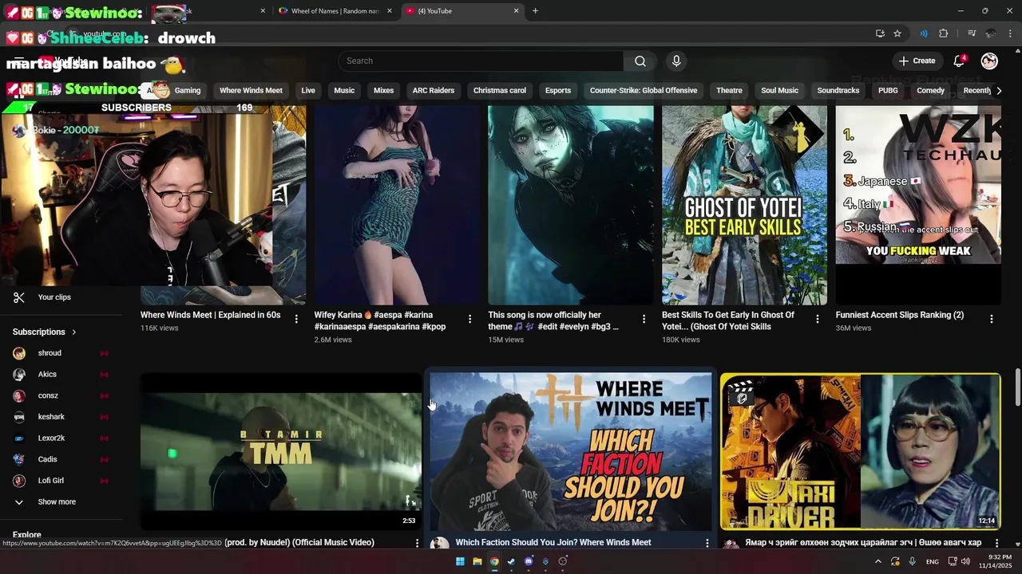Image resolution: width=1022 pixels, height=574 pixels.
Task: Click the YouTube search magnifier button
Action: point(640,61)
